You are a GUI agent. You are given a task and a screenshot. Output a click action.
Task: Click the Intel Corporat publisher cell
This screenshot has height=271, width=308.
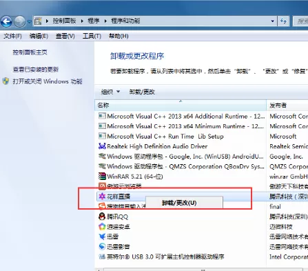tap(289, 257)
